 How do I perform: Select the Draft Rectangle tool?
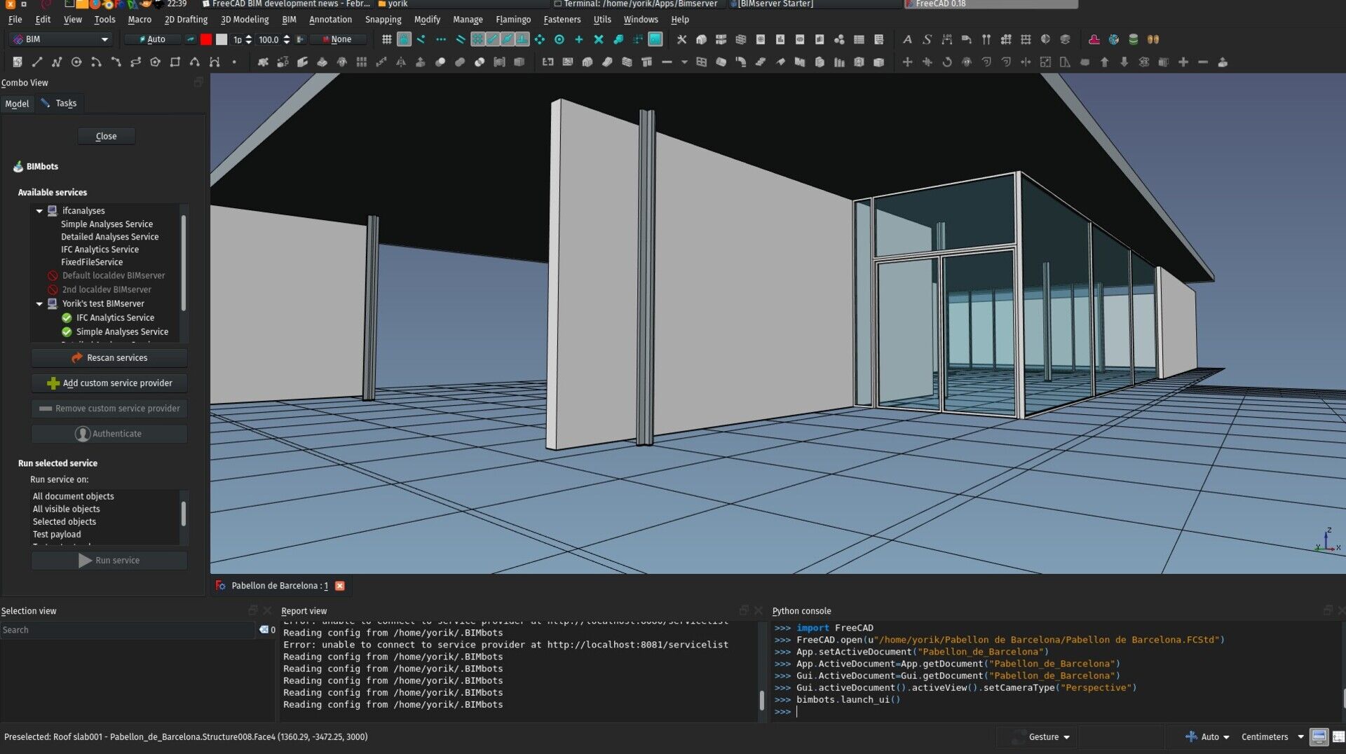[x=175, y=62]
